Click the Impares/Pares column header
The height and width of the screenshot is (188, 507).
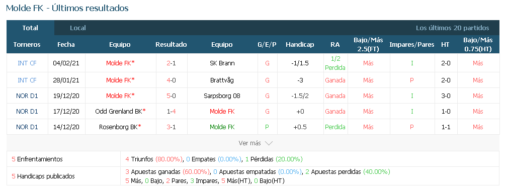pos(411,45)
